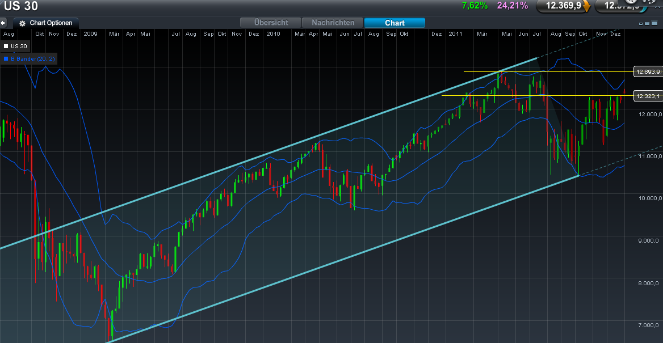Select the large chart size icon

click(654, 23)
